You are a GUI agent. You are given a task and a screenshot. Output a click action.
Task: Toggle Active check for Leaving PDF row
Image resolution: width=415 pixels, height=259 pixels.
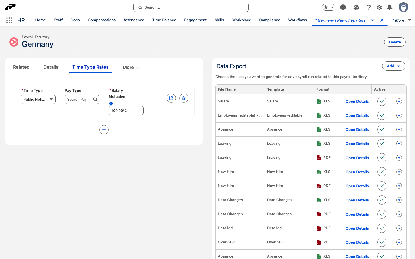tap(382, 158)
